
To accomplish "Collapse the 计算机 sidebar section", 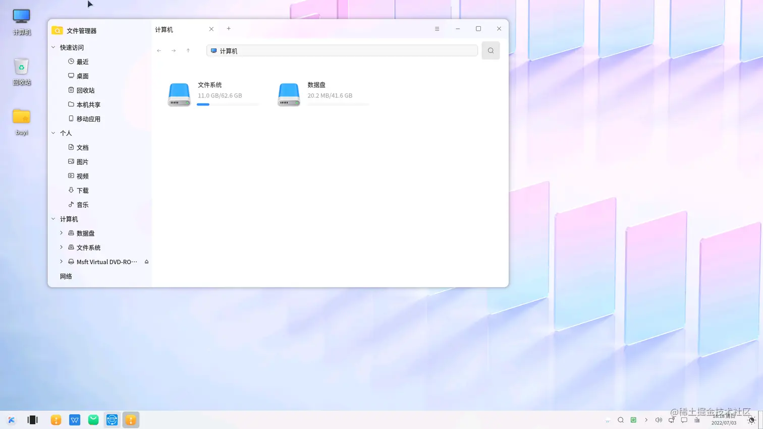I will 53,219.
